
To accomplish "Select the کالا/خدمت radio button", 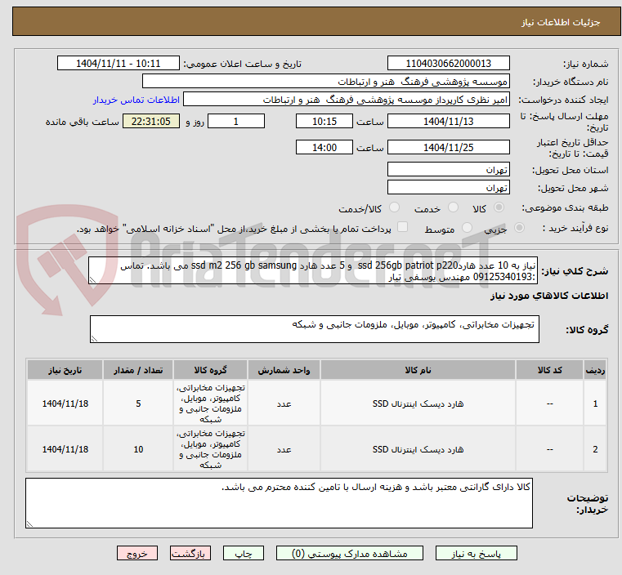I will click(394, 207).
